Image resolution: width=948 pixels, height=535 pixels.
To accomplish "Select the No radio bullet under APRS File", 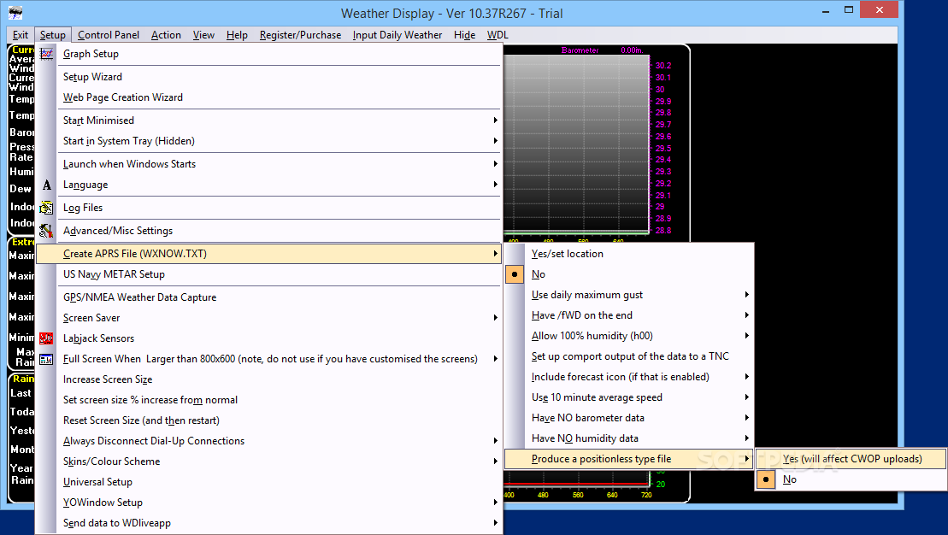I will point(515,274).
